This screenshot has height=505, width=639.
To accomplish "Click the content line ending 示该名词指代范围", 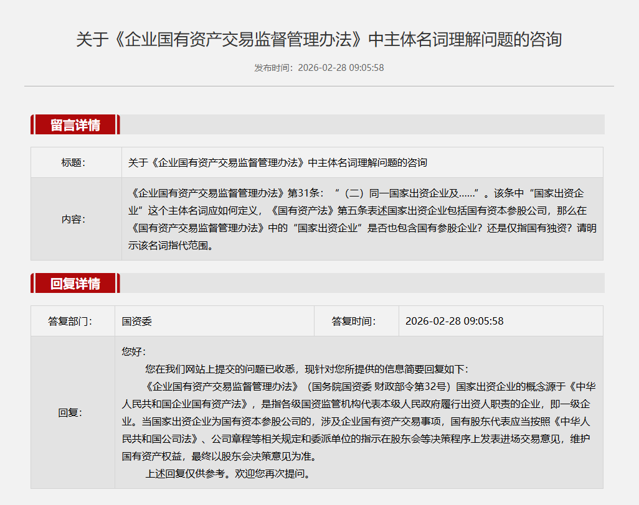I will click(171, 245).
